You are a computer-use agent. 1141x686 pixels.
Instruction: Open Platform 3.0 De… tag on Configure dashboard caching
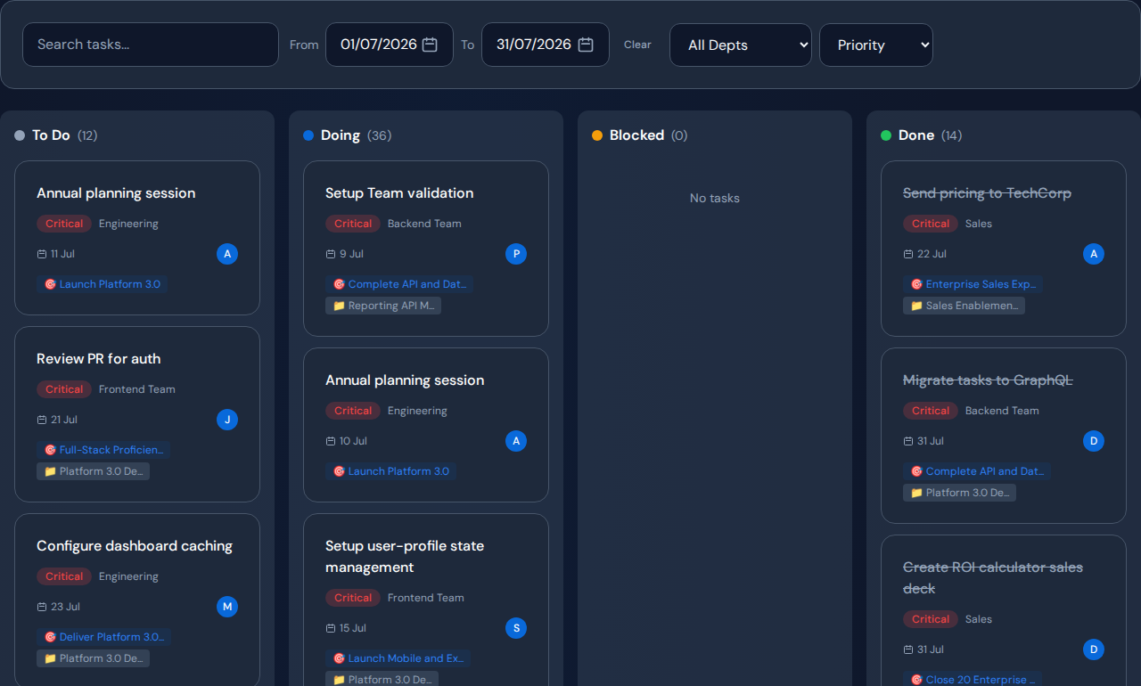94,658
